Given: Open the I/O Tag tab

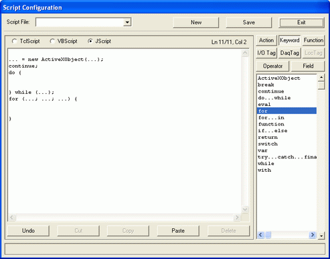Looking at the screenshot, I should click(266, 53).
